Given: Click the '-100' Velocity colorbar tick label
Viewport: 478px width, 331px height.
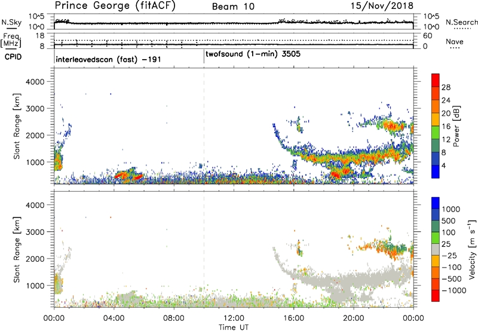Looking at the screenshot, I should [x=452, y=267].
